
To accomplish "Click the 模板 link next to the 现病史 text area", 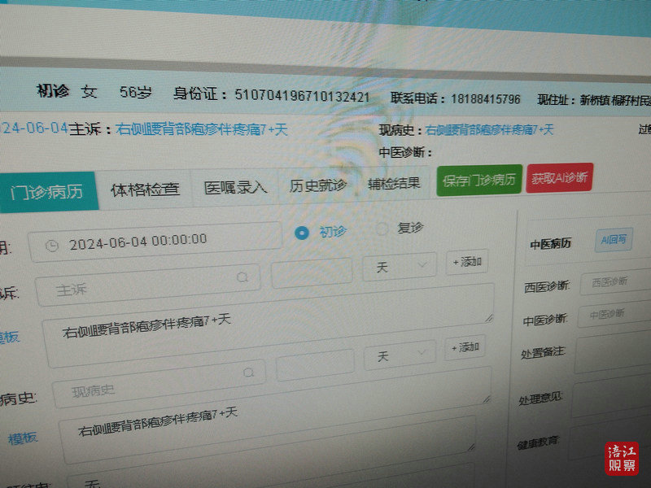I will tap(23, 438).
